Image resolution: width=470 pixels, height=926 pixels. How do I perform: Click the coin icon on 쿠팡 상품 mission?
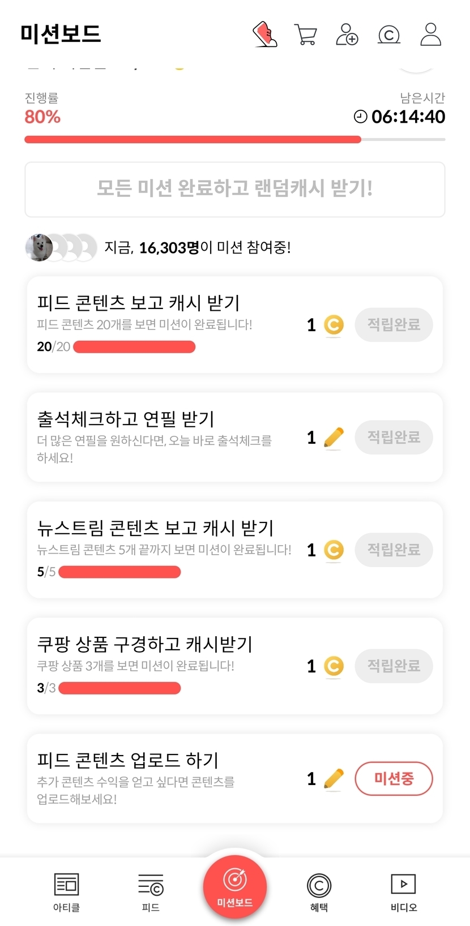[334, 666]
